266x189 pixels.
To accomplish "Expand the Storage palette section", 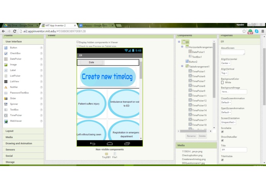I will pos(23,162).
